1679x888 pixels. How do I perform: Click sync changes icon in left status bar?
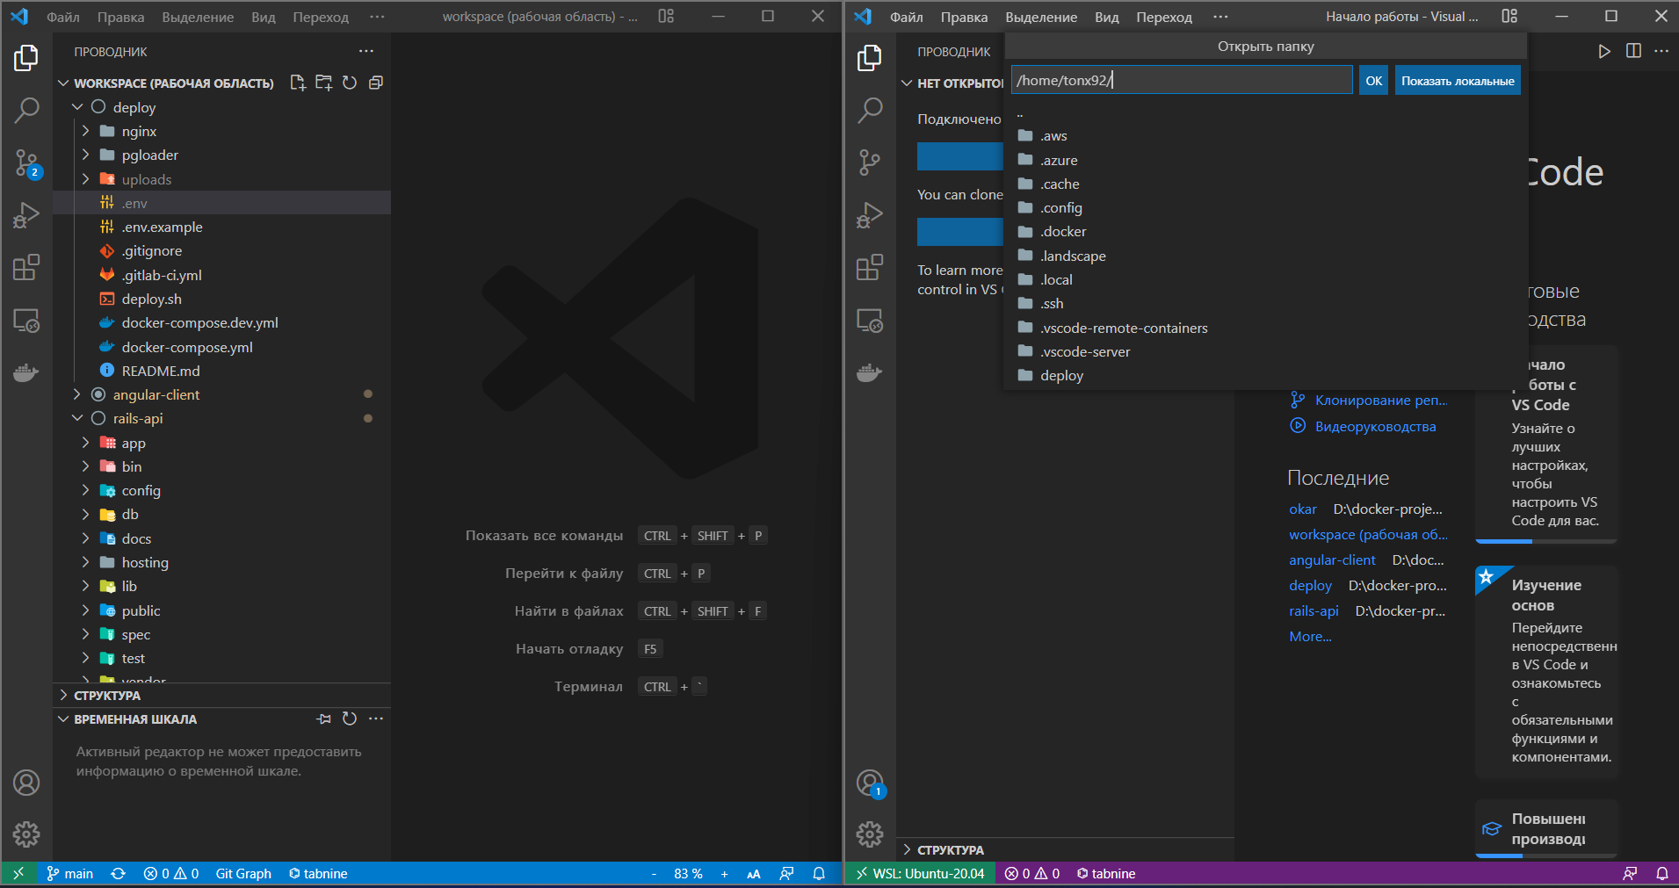[119, 873]
